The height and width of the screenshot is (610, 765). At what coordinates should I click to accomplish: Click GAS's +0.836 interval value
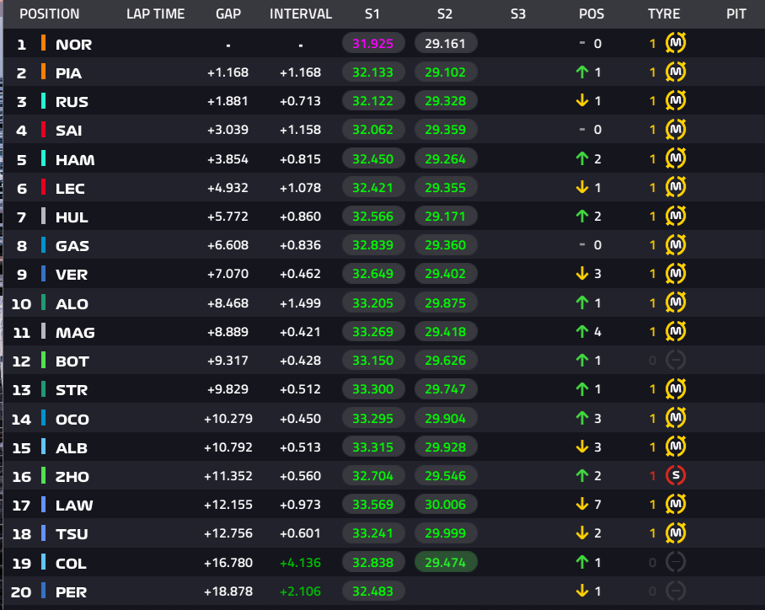point(300,245)
